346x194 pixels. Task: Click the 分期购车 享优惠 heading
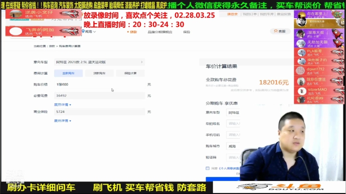click(x=222, y=103)
